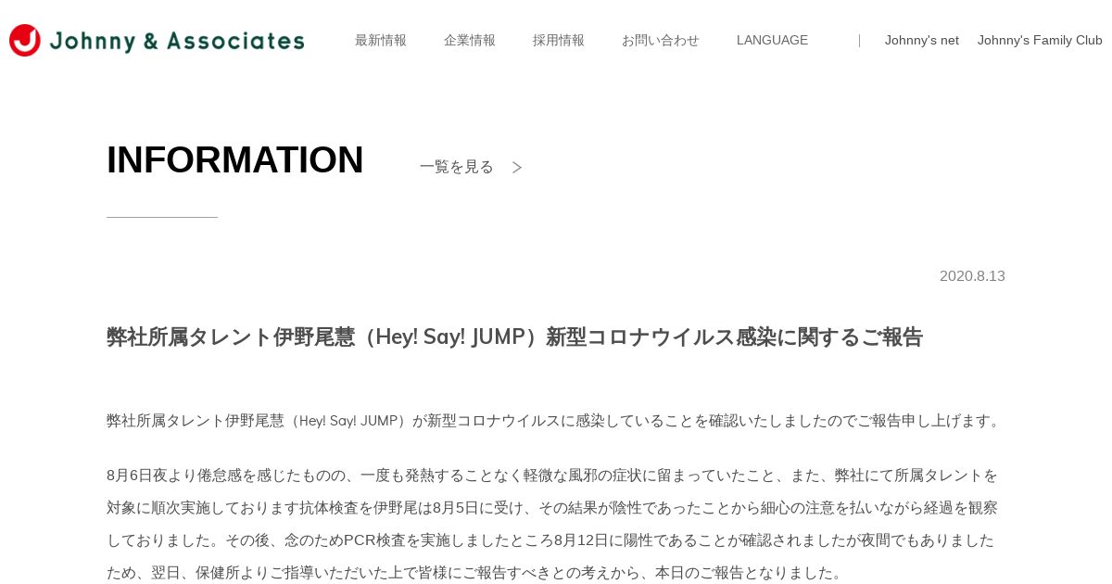Select the date 2020.8.13
The width and height of the screenshot is (1112, 584).
click(972, 276)
